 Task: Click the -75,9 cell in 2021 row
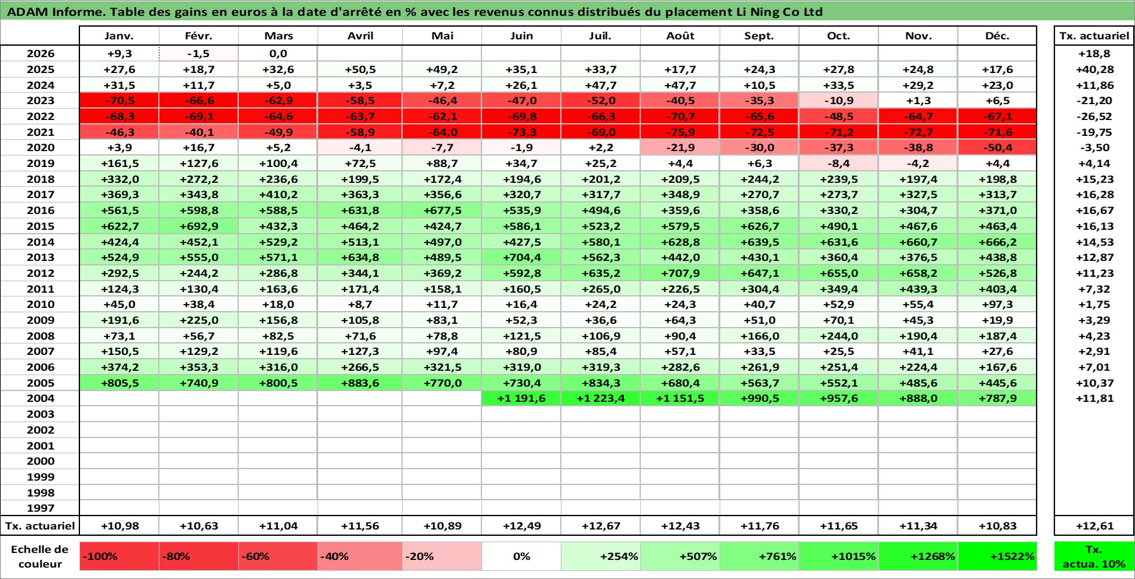point(680,132)
